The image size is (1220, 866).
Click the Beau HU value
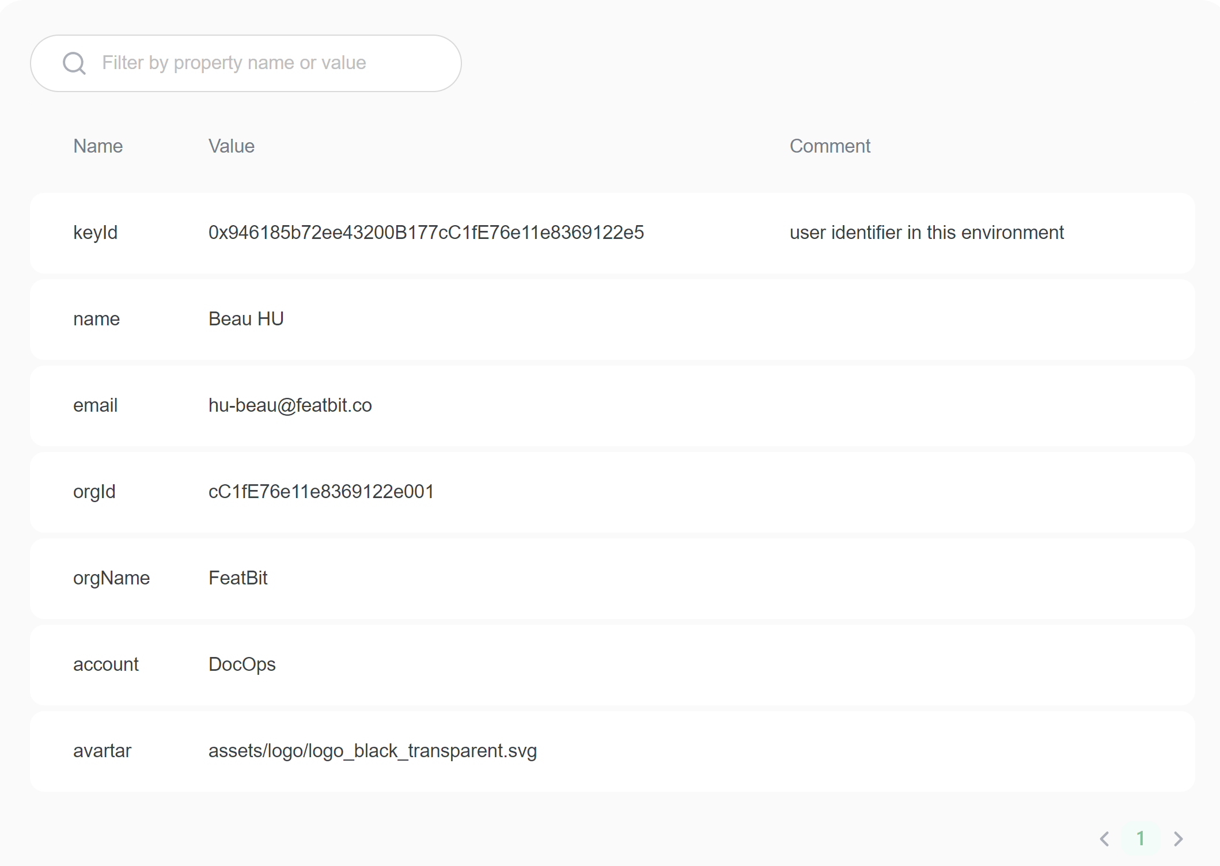(246, 319)
